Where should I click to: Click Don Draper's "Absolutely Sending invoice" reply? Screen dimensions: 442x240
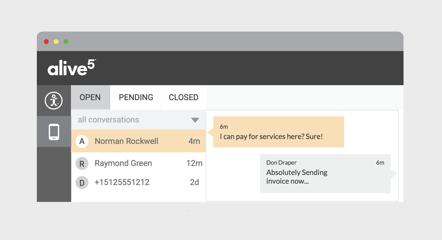297,177
